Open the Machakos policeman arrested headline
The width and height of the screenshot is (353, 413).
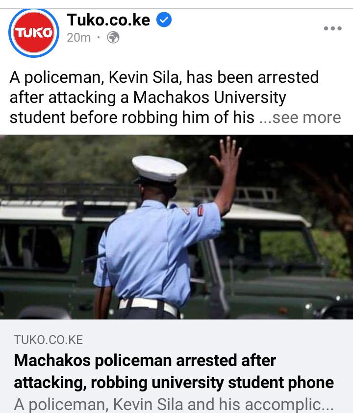point(174,371)
